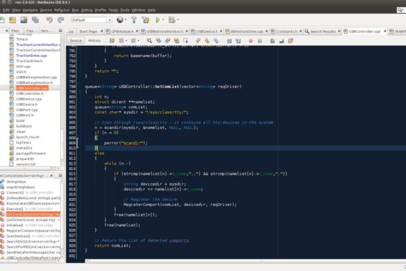Select ScanDevices() in the navigator list

[18, 236]
